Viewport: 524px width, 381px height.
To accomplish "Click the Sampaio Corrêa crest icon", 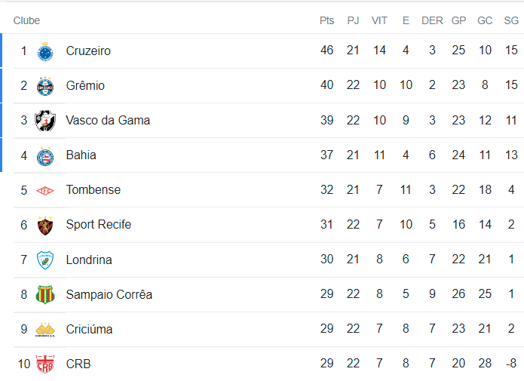I will click(x=46, y=294).
